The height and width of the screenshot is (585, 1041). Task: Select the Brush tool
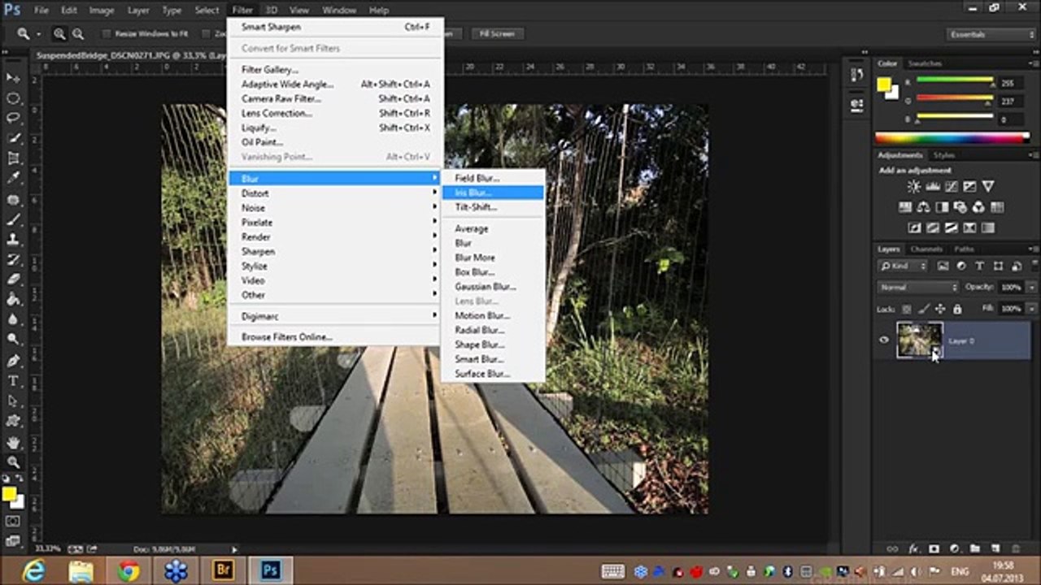[13, 220]
